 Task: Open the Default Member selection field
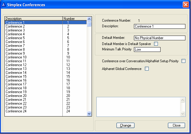pyautogui.click(x=159, y=38)
